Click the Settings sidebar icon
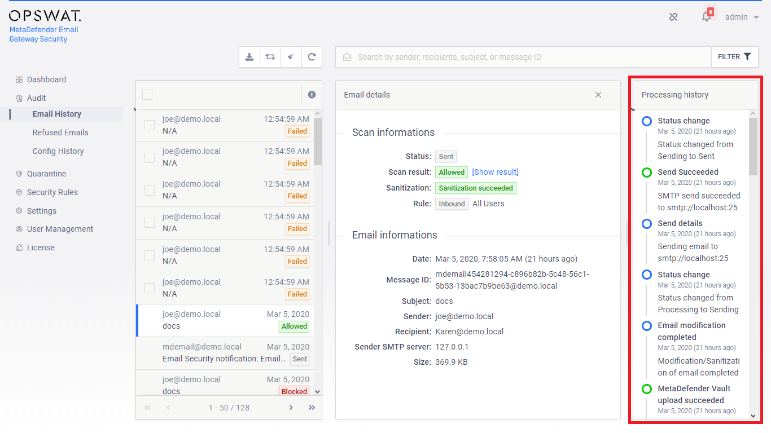 click(19, 211)
